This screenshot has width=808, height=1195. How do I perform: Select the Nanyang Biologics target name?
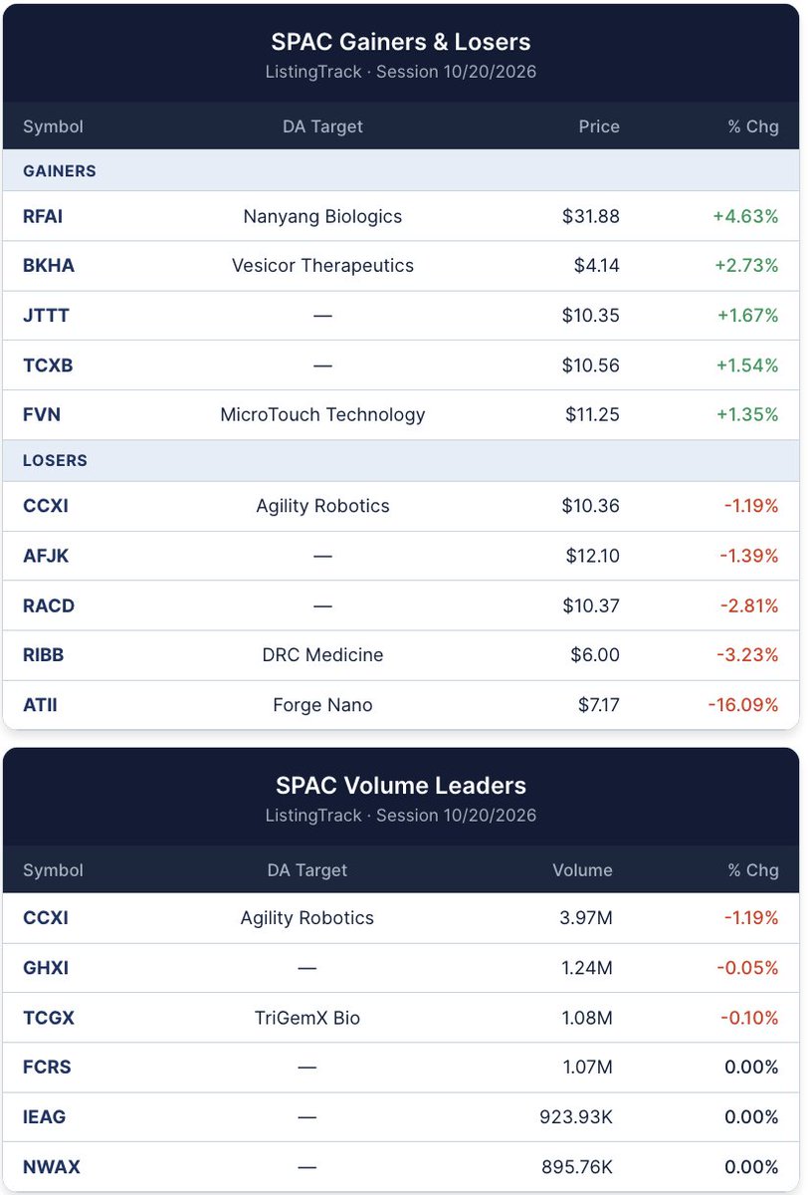pos(322,216)
